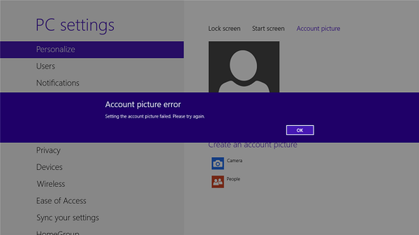419x235 pixels.
Task: Select the Account picture tab
Action: click(x=318, y=29)
